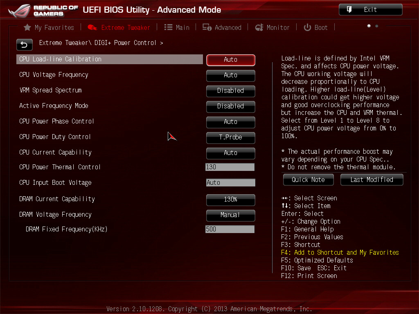Click F1 General Help hint
Viewport: 419px width, 314px height.
pos(307,229)
